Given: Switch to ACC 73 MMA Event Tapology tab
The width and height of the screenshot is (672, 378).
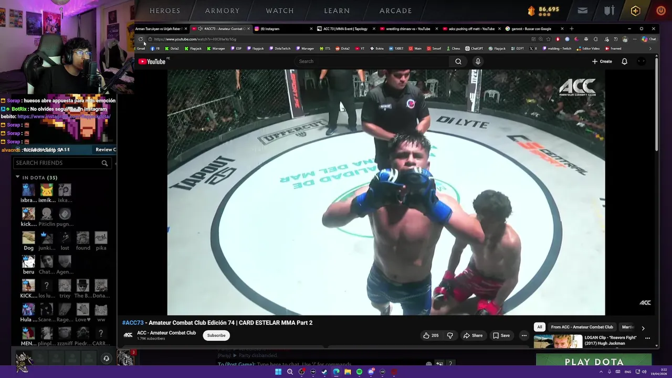Looking at the screenshot, I should 345,29.
